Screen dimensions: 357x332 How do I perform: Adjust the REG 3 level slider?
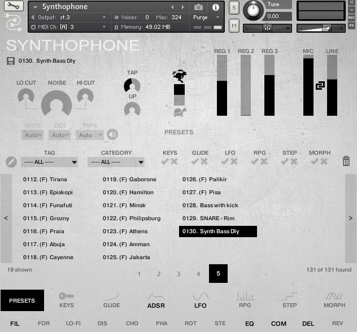(x=269, y=86)
